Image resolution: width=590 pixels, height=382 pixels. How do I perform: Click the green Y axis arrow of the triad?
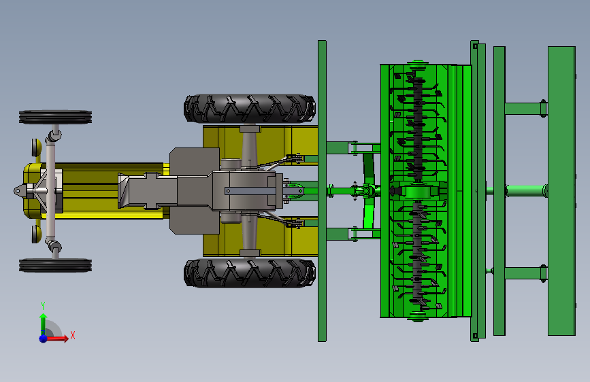[43, 324]
